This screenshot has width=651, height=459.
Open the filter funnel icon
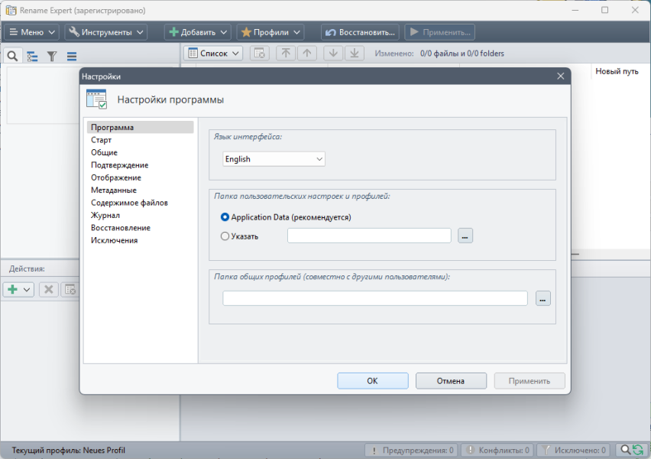[52, 56]
